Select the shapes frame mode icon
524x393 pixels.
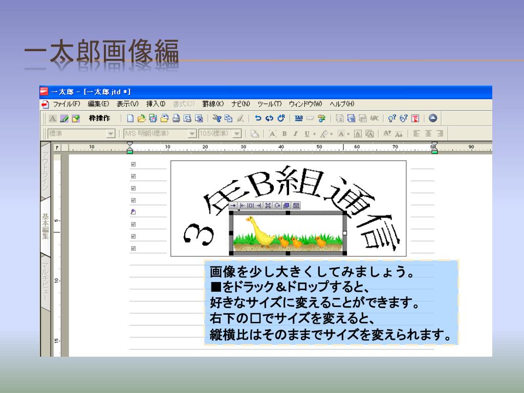76,118
